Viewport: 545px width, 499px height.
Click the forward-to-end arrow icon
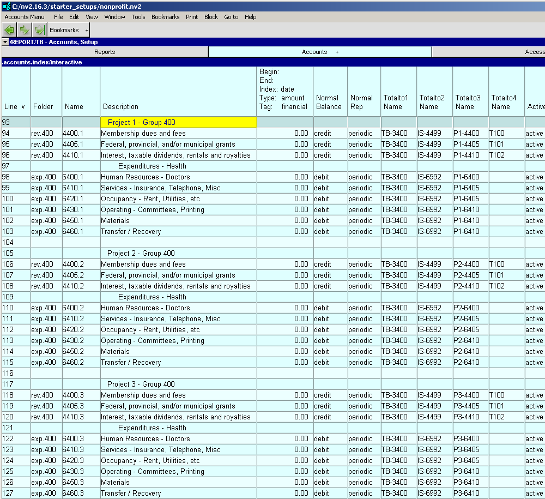point(39,30)
